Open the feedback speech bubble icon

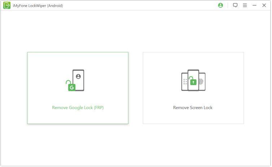pos(236,5)
